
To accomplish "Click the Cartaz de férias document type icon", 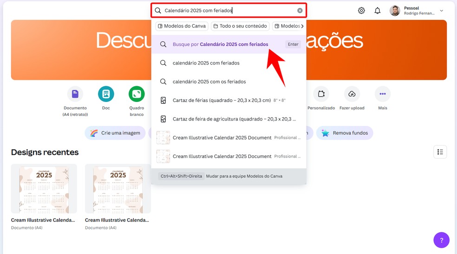I will point(163,101).
